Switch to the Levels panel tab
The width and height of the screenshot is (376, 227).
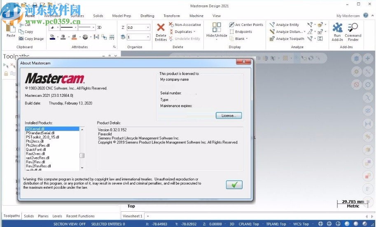coord(57,216)
